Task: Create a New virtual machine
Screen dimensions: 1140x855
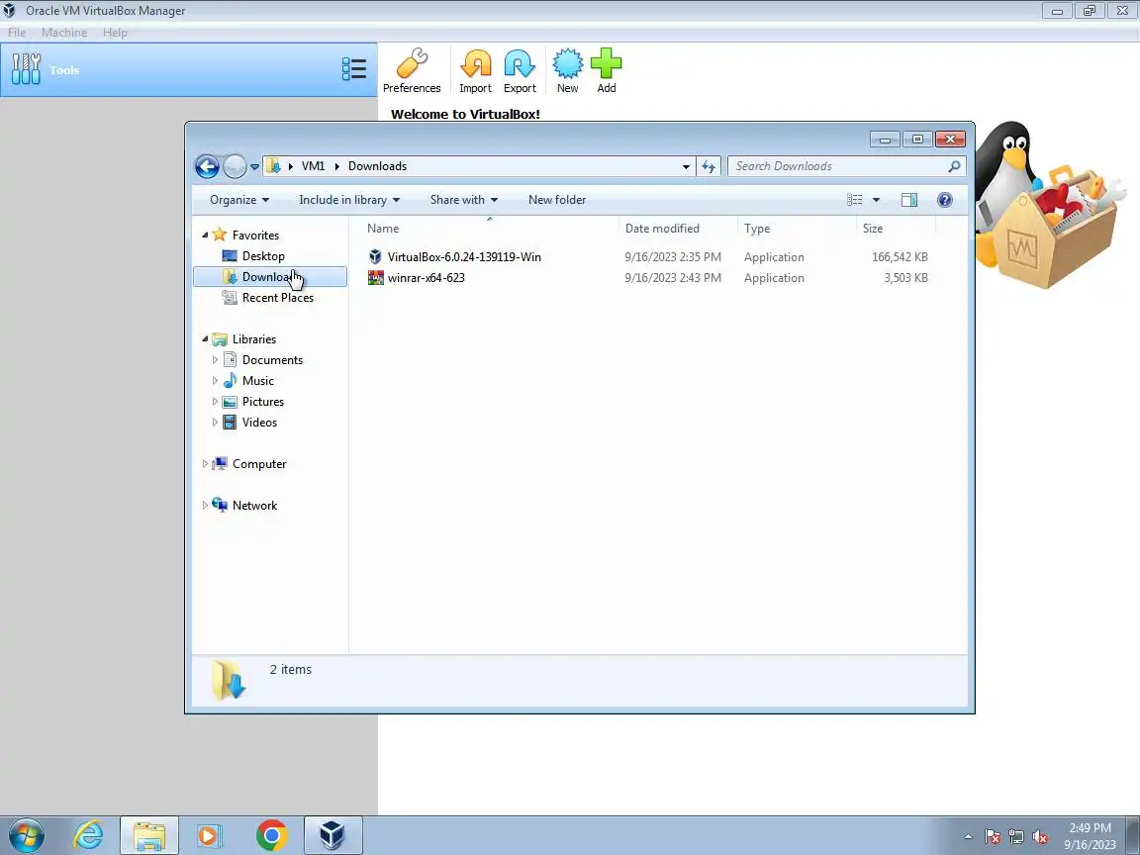Action: pos(568,70)
